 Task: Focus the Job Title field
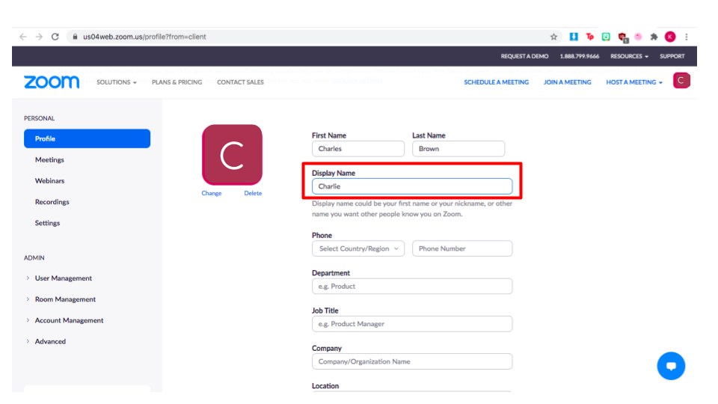coord(412,324)
